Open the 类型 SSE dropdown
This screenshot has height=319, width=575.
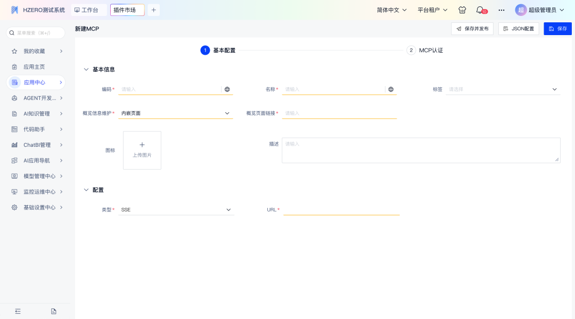[x=176, y=210]
